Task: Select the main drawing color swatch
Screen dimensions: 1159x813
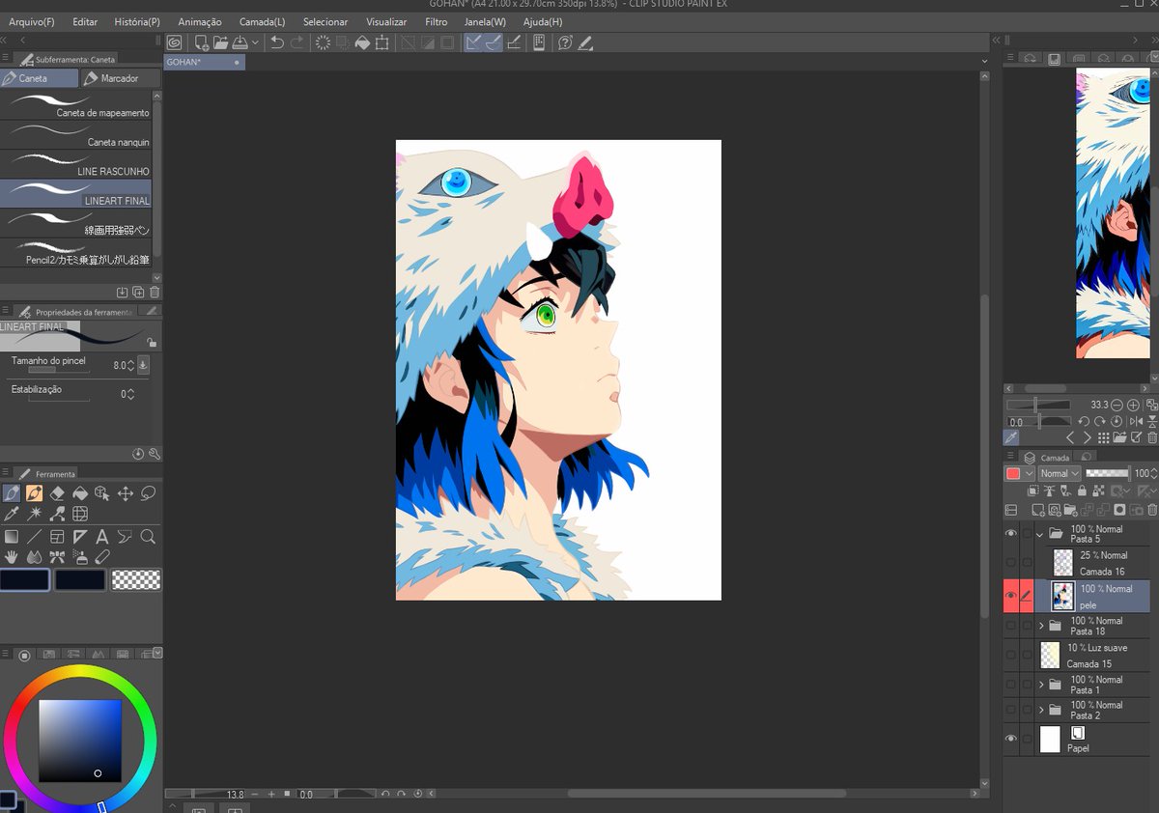Action: pyautogui.click(x=24, y=579)
